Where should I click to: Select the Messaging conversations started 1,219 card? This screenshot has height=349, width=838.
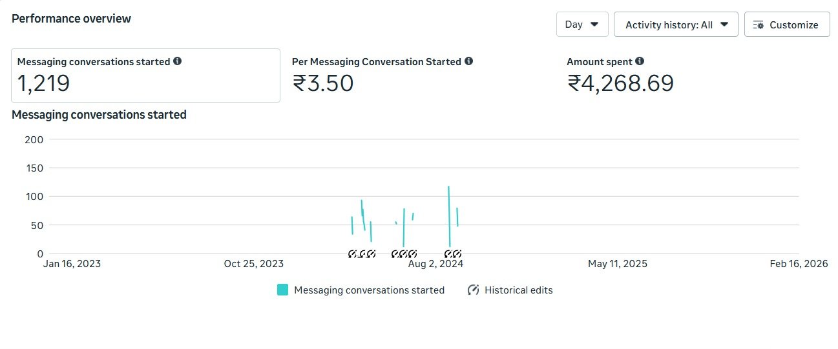point(145,75)
